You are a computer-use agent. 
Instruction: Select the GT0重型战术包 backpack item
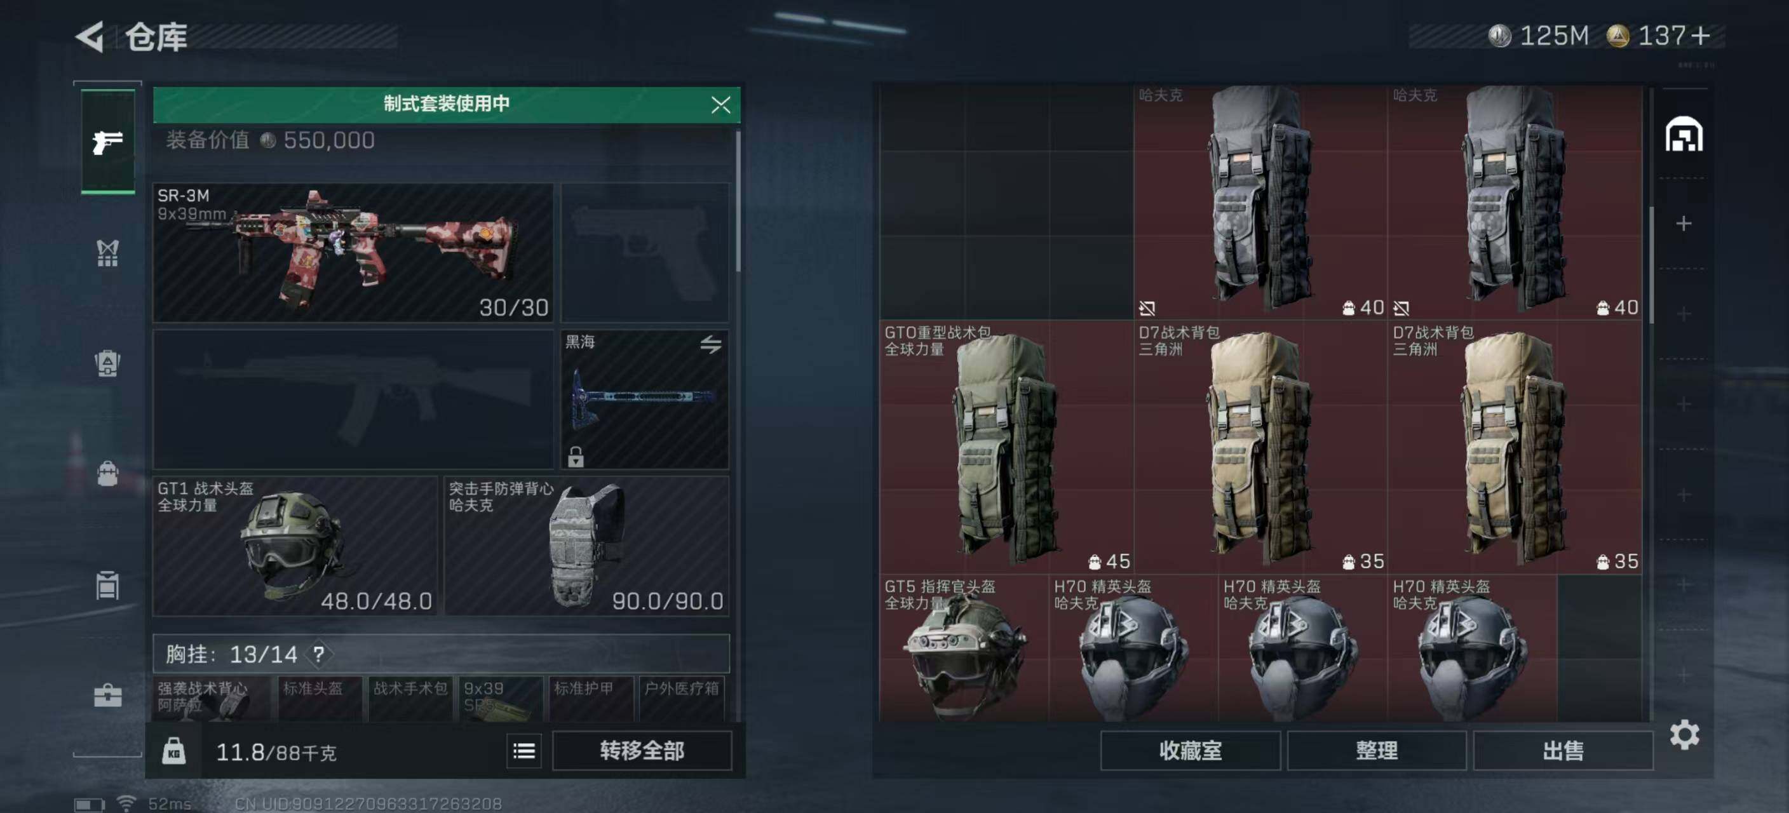click(x=1006, y=447)
